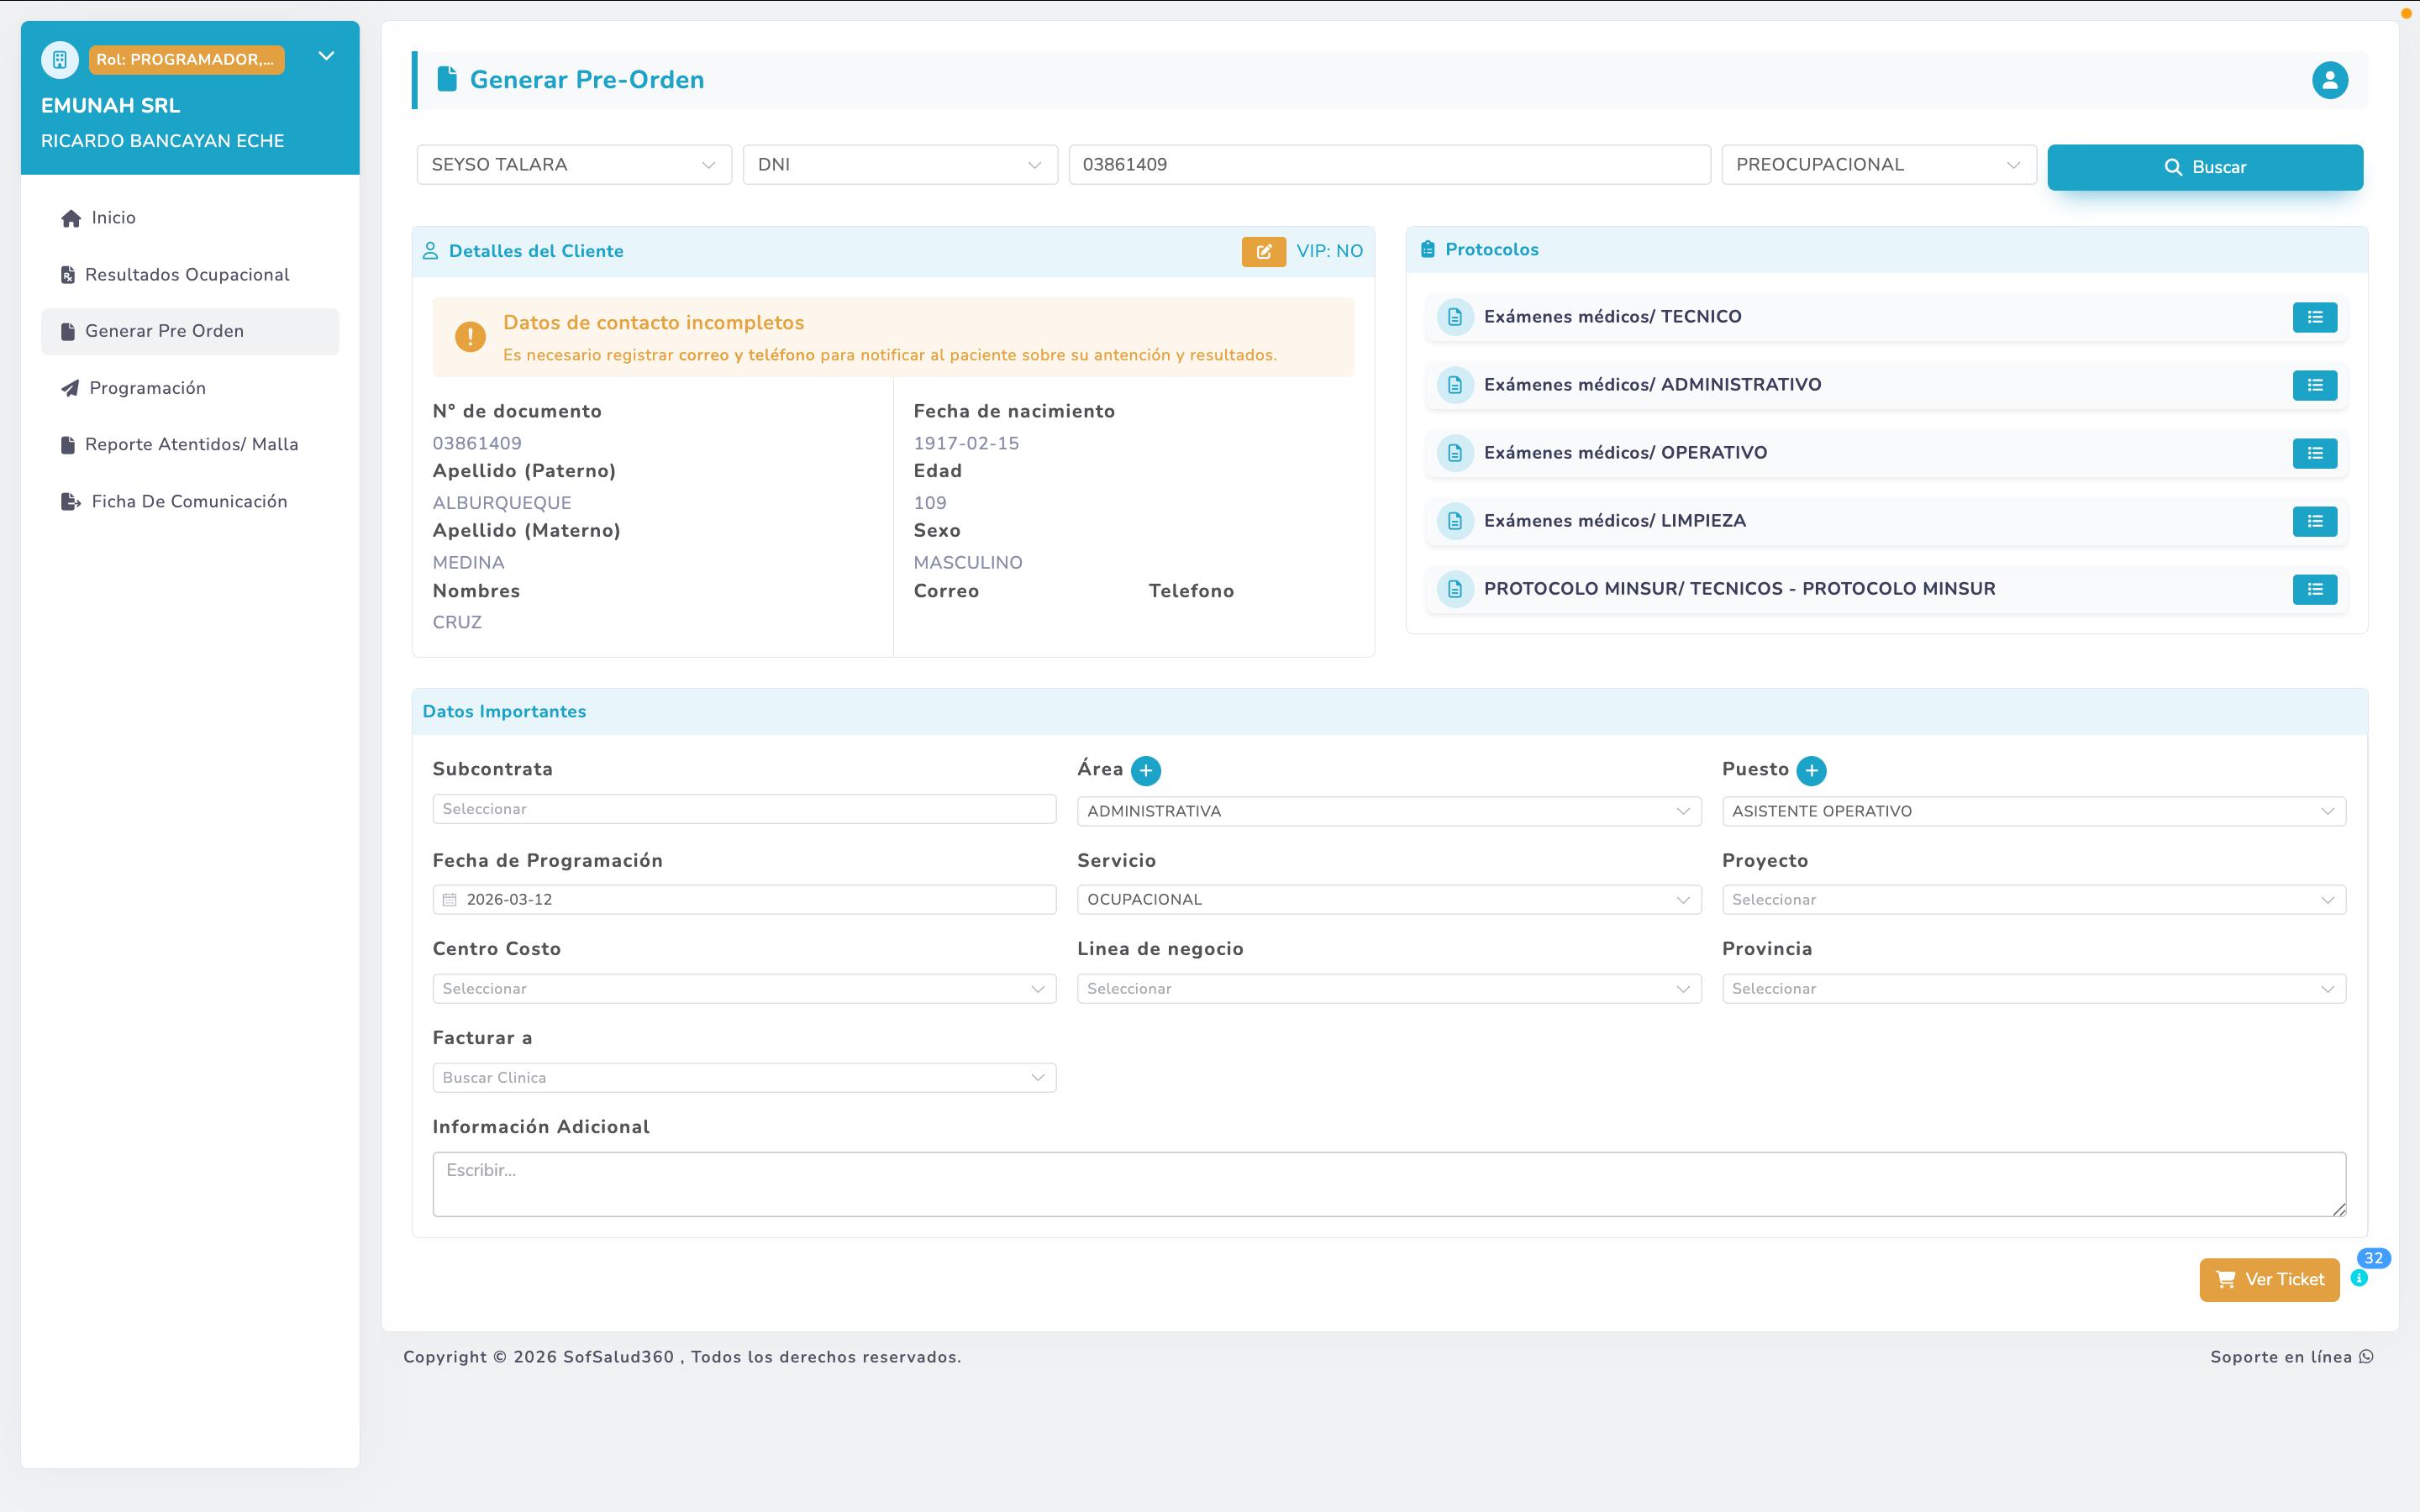
Task: Open list icon for PROTOCOLO MINSUR protocol
Action: 2314,589
